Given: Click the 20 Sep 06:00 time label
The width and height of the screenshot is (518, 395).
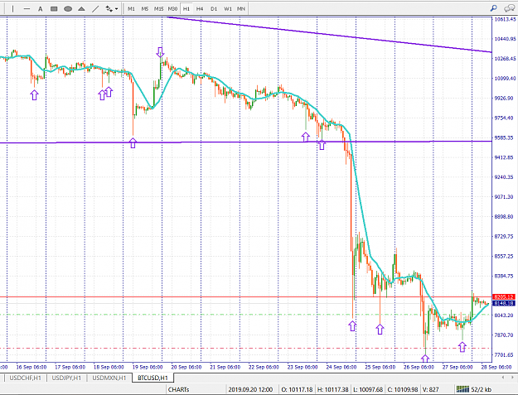Looking at the screenshot, I should pyautogui.click(x=186, y=367).
